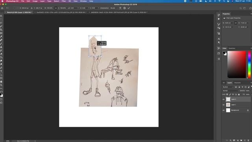Click the new adjustment layer icon
The image size is (252, 142).
coord(238,140)
